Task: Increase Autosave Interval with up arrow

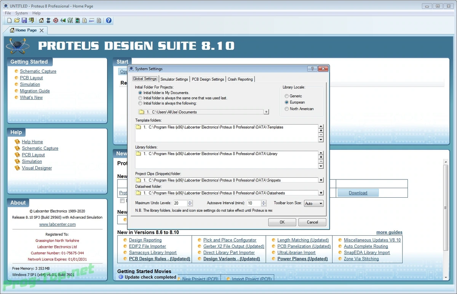Action: (x=264, y=202)
